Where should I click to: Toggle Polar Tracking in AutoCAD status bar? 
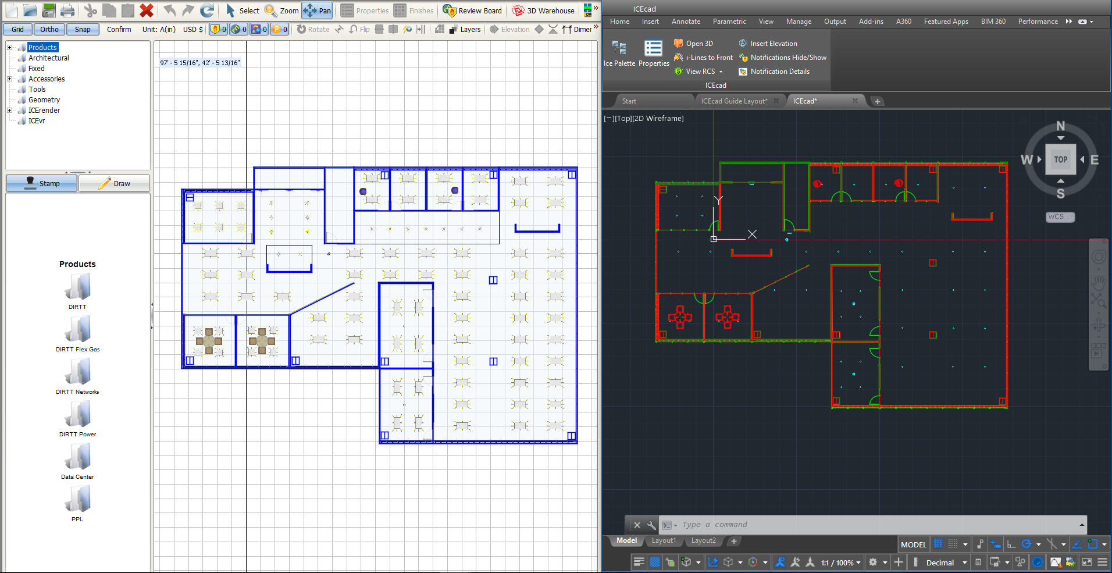click(x=1027, y=544)
